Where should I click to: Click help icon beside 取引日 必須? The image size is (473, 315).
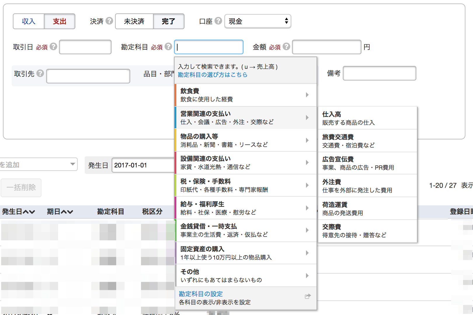pyautogui.click(x=53, y=47)
